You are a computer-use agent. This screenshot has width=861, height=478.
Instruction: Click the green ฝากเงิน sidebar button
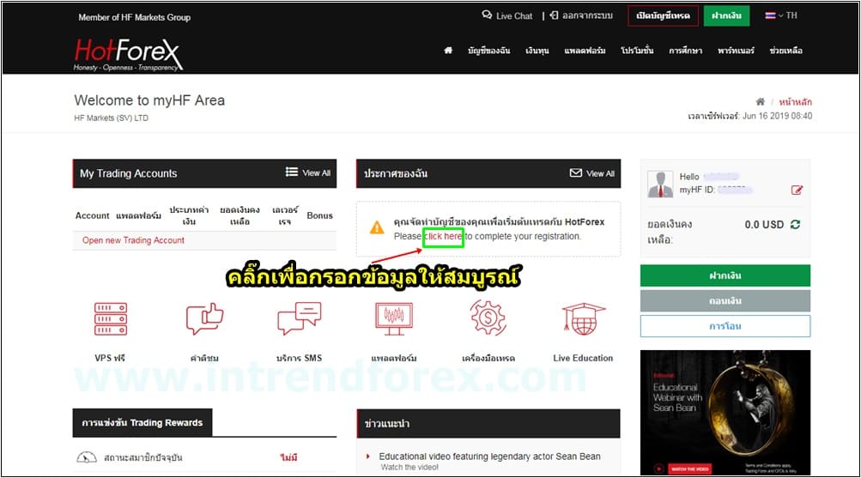coord(725,275)
